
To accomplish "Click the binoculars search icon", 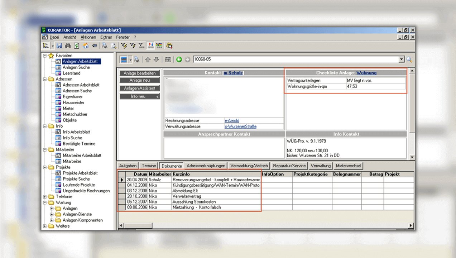I will (68, 46).
